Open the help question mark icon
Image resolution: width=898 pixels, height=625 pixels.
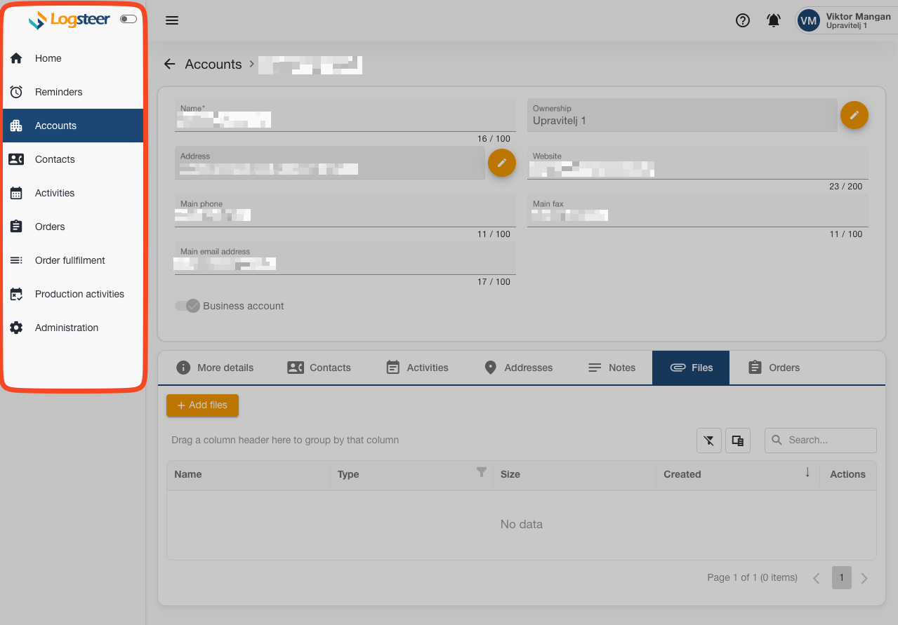[x=742, y=20]
